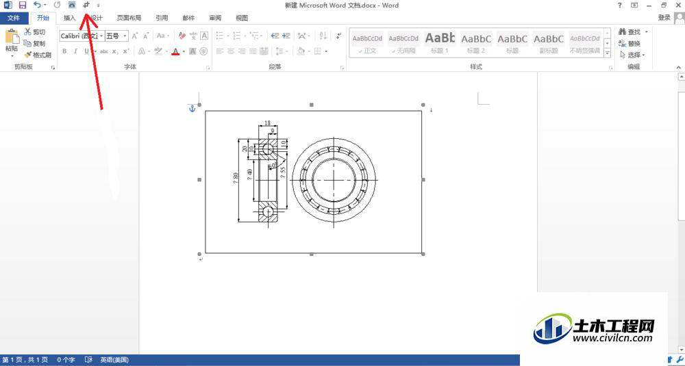Open Ribbon Display Options

click(x=634, y=5)
